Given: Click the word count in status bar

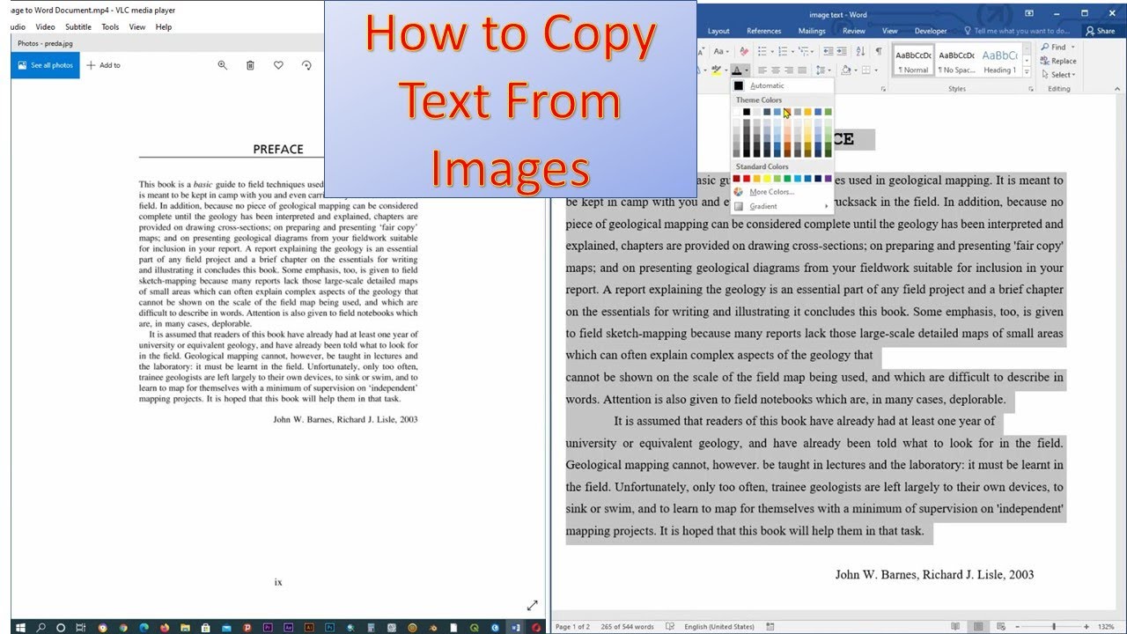Looking at the screenshot, I should tap(627, 627).
